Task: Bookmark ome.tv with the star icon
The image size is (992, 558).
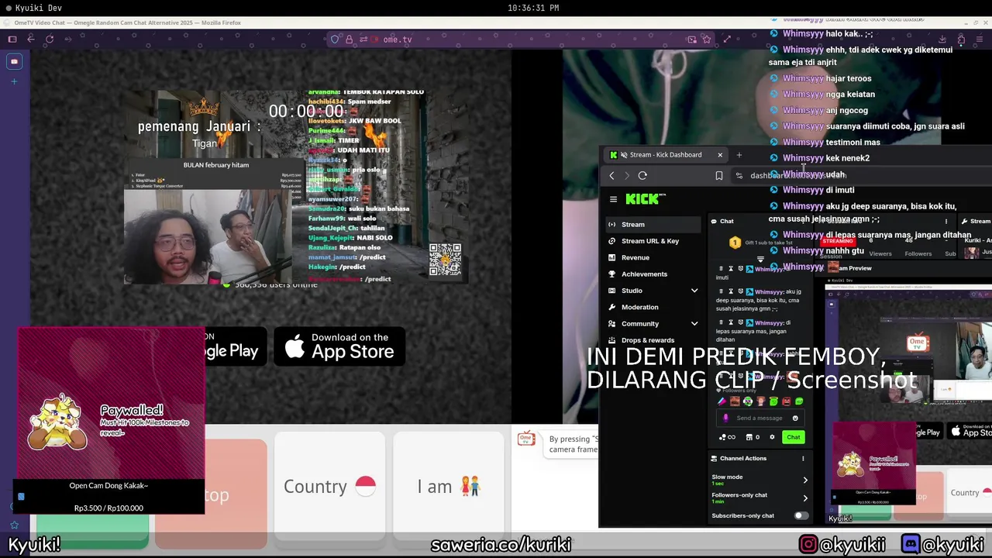Action: pyautogui.click(x=707, y=40)
